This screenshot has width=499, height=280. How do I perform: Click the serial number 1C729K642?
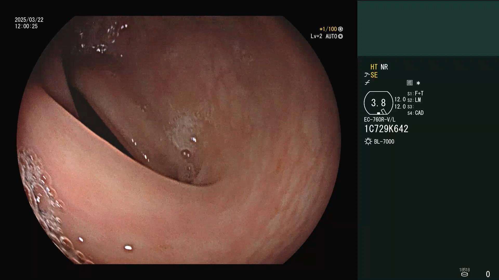tap(386, 129)
